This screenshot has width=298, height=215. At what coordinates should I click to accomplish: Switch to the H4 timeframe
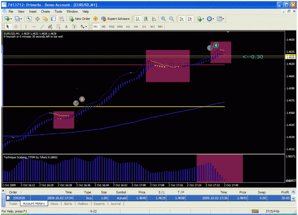pyautogui.click(x=136, y=27)
